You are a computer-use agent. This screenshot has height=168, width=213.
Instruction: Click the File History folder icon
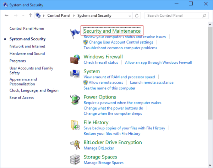75,125
